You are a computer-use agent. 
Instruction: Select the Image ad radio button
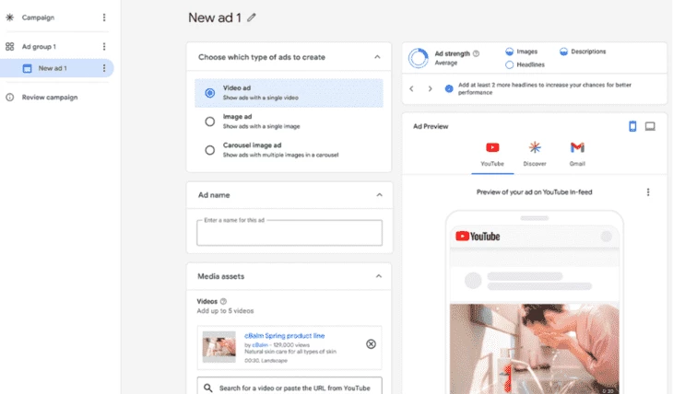[210, 122]
